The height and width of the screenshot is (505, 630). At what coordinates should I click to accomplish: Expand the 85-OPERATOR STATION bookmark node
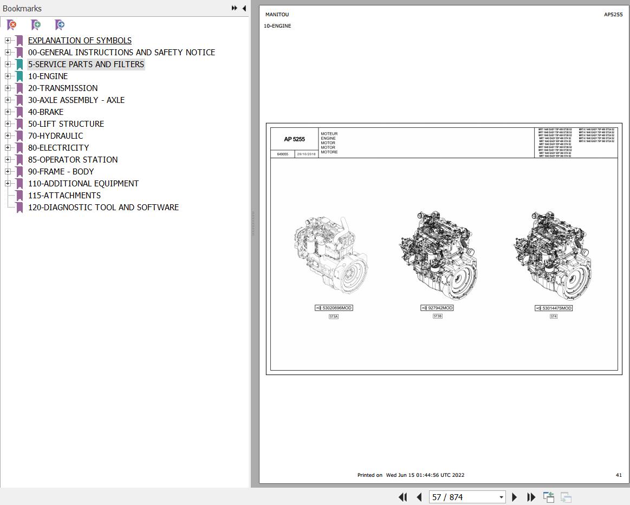click(8, 159)
